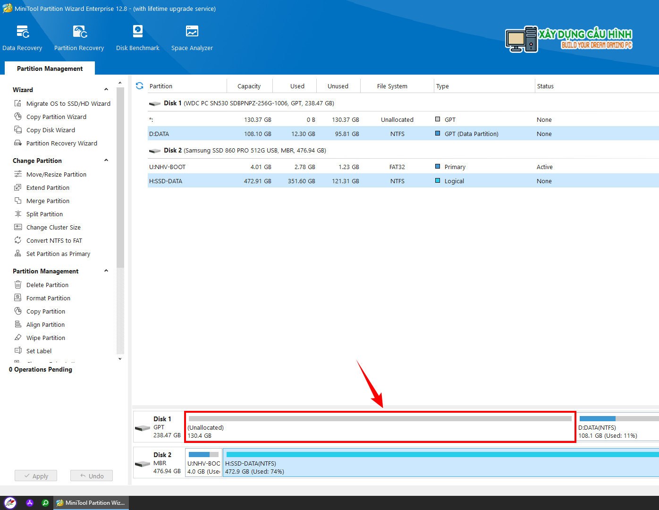The height and width of the screenshot is (510, 659).
Task: Select the U:NHV-BOOT partition row
Action: coord(403,167)
